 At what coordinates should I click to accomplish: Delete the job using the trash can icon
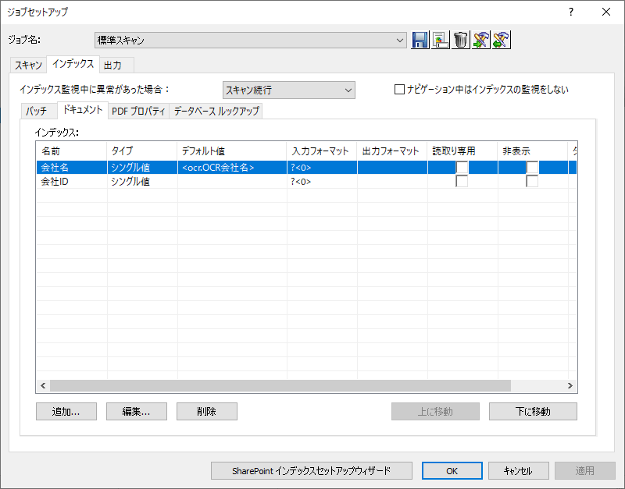tap(461, 40)
